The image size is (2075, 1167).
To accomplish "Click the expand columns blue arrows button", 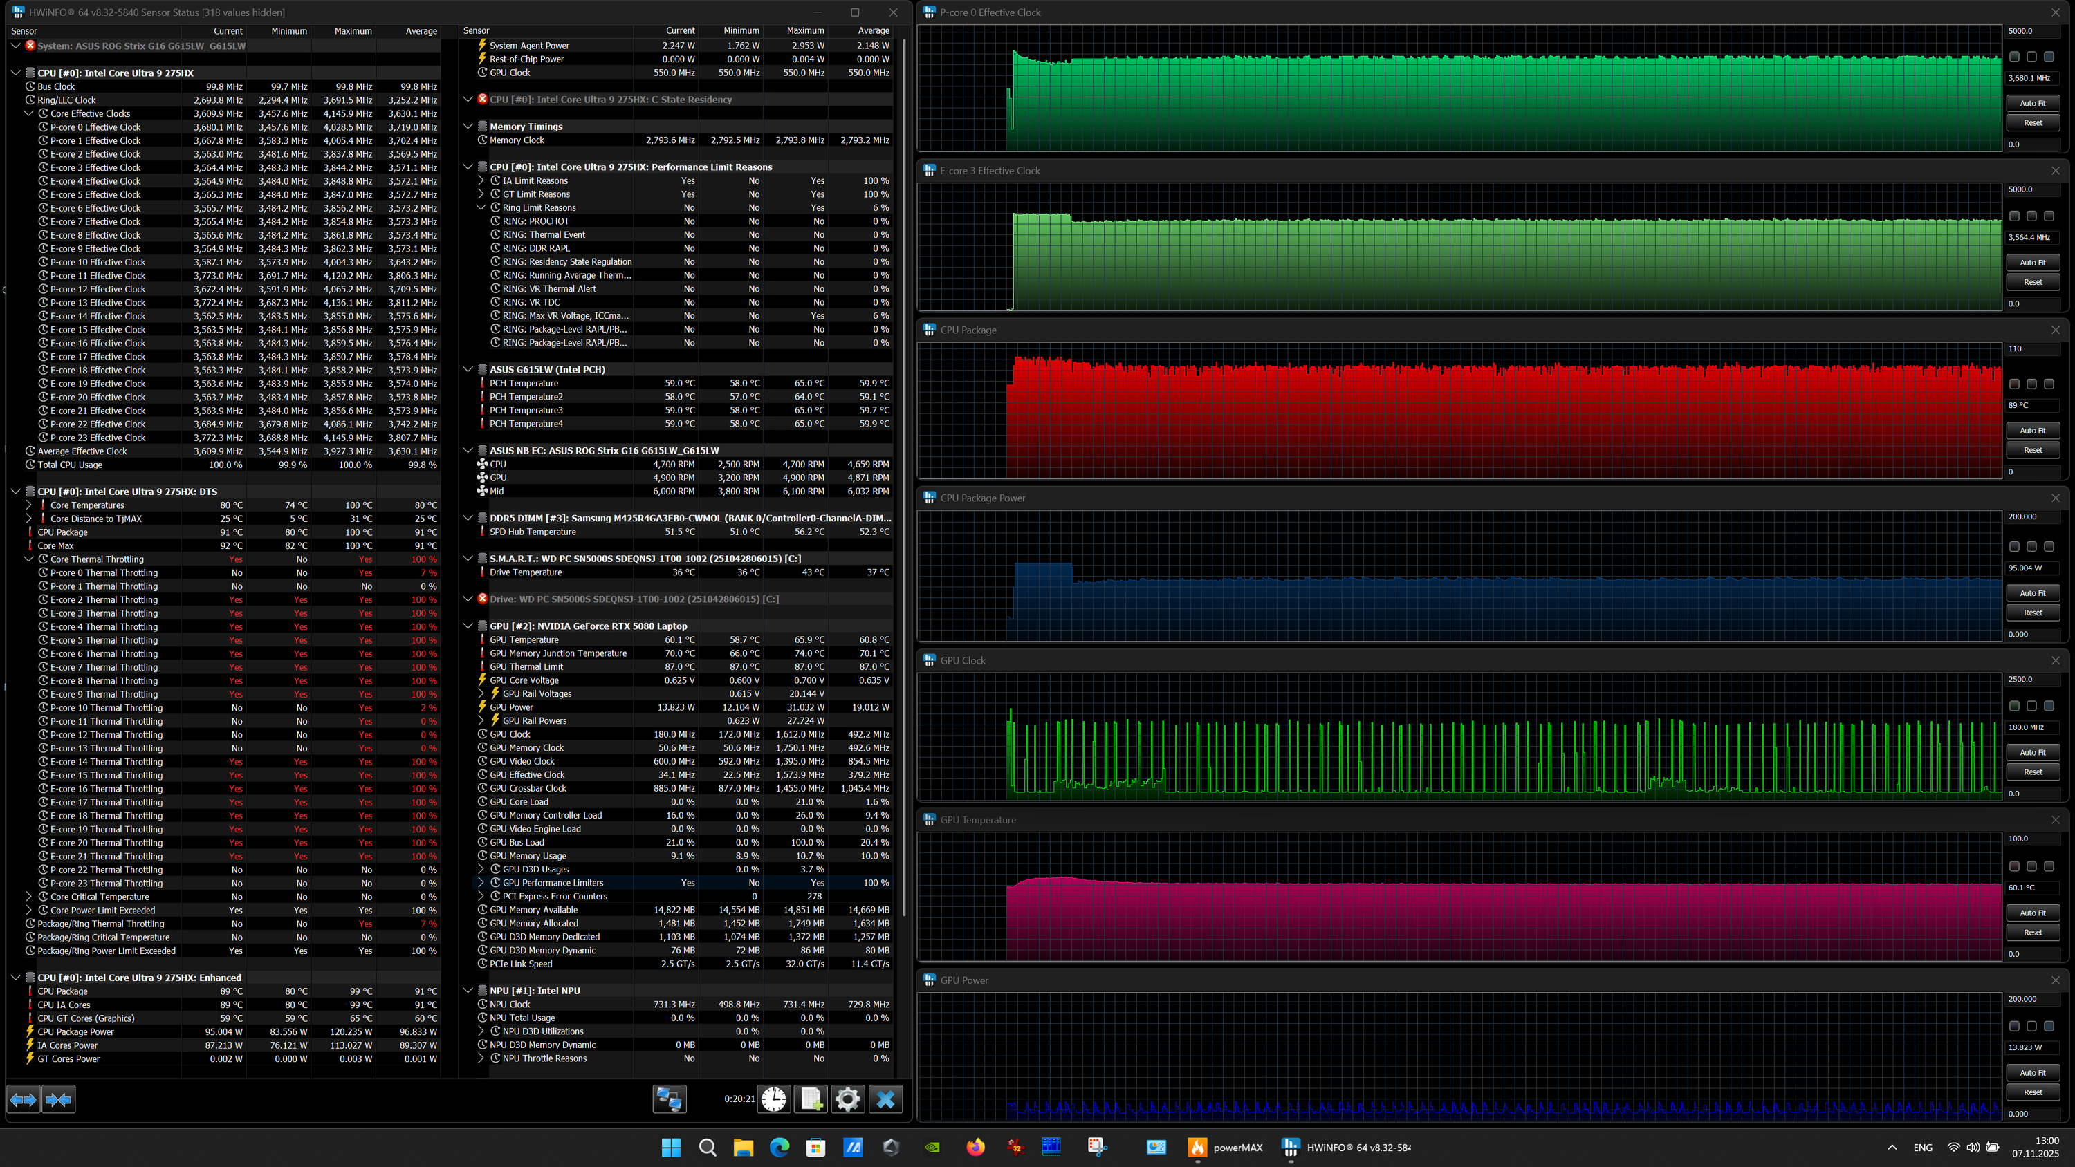I will (24, 1099).
